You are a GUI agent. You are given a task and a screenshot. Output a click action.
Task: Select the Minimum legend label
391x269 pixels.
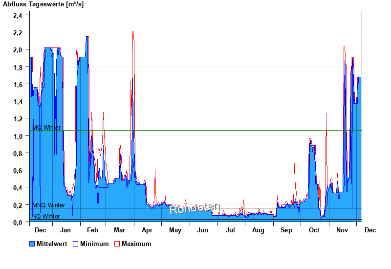[x=94, y=244]
